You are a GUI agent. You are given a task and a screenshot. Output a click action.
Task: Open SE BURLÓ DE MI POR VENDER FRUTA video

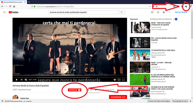(x=163, y=88)
